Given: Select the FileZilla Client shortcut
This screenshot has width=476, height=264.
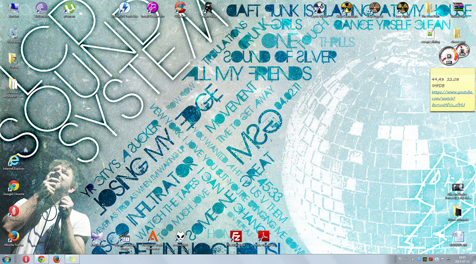Looking at the screenshot, I should 236,239.
